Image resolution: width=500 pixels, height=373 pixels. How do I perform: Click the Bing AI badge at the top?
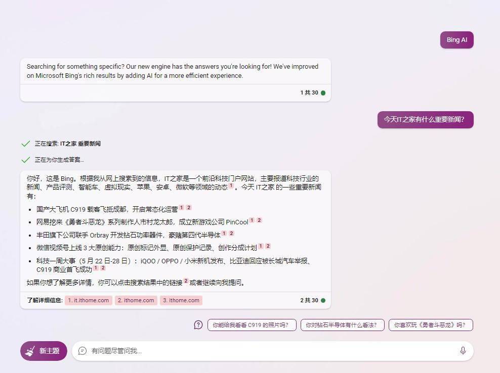point(456,39)
